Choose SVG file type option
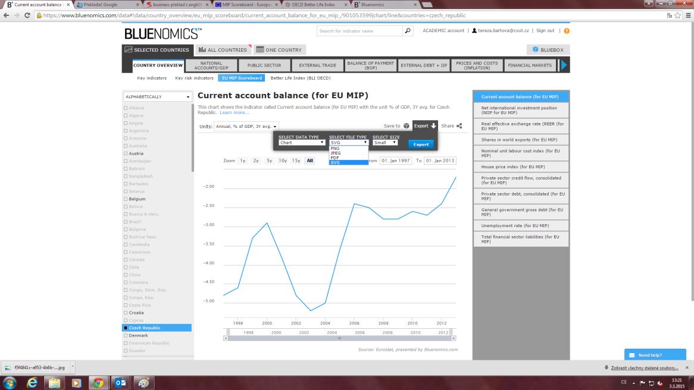Screen dimensions: 694x390 click(349, 163)
